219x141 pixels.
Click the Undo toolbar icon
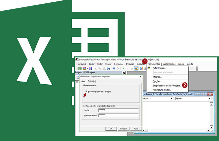click(114, 68)
